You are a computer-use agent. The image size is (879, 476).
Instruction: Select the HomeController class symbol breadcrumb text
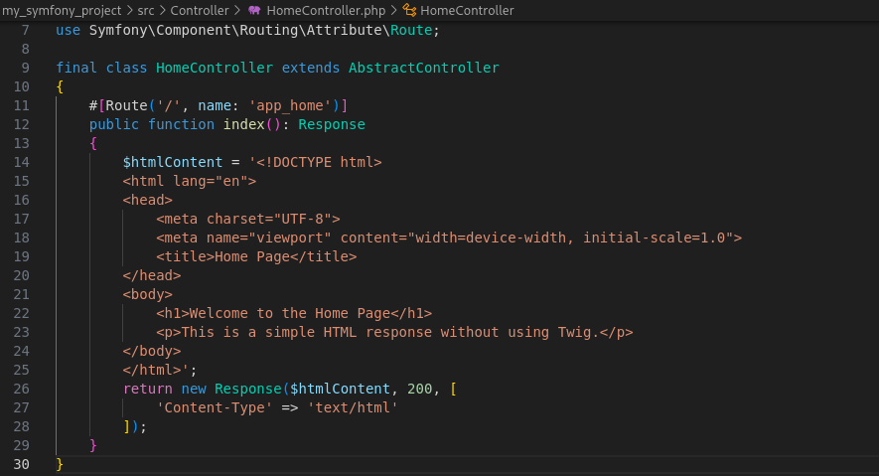[467, 10]
